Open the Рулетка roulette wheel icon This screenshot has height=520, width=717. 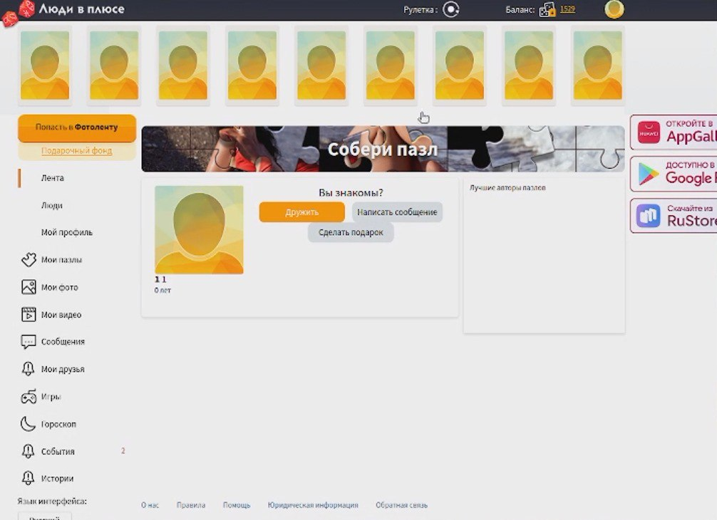click(451, 9)
